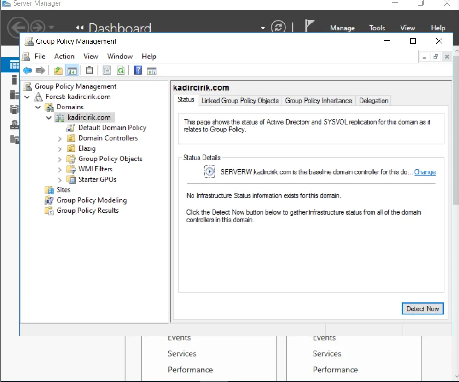Restore the inner MDI child window

pyautogui.click(x=436, y=57)
